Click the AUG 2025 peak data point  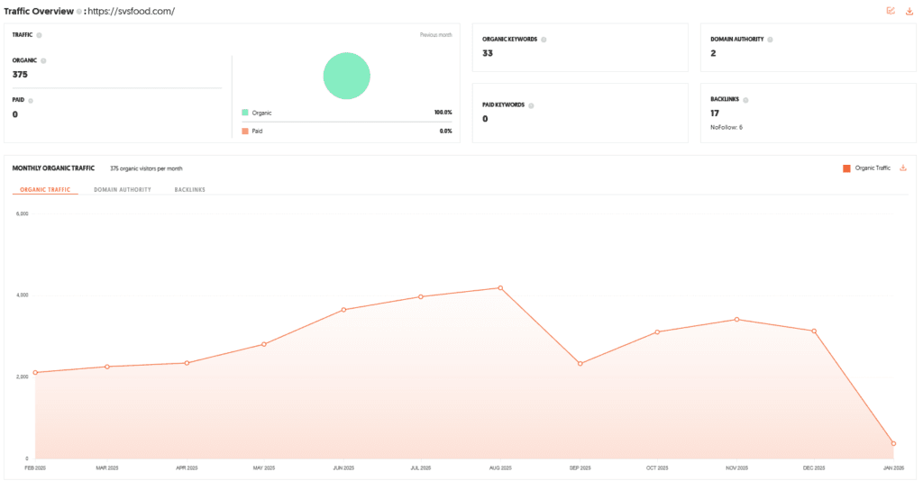coord(500,288)
